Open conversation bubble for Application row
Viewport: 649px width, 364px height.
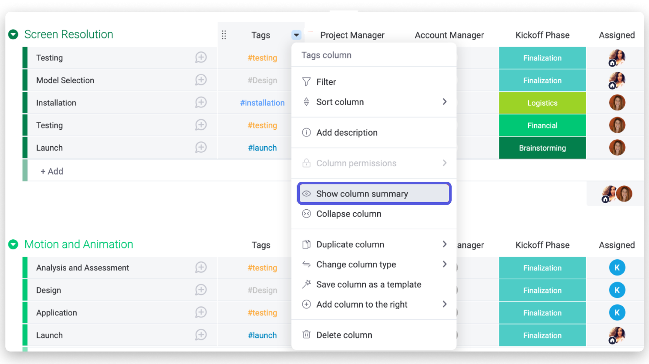(x=201, y=312)
